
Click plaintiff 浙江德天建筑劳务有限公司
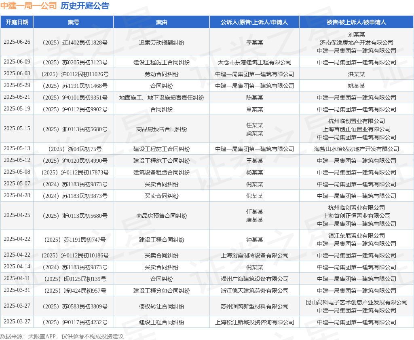coord(255,291)
